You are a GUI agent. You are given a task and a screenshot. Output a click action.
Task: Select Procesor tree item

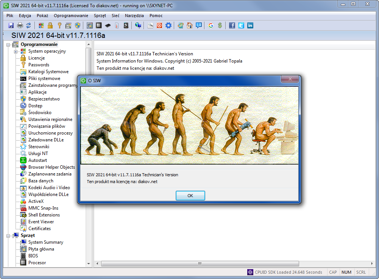click(x=37, y=263)
